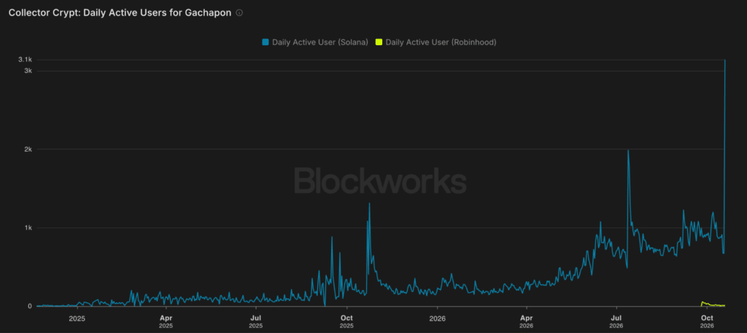The image size is (747, 333).
Task: Click the yellow Robinhood legend color square
Action: 379,42
